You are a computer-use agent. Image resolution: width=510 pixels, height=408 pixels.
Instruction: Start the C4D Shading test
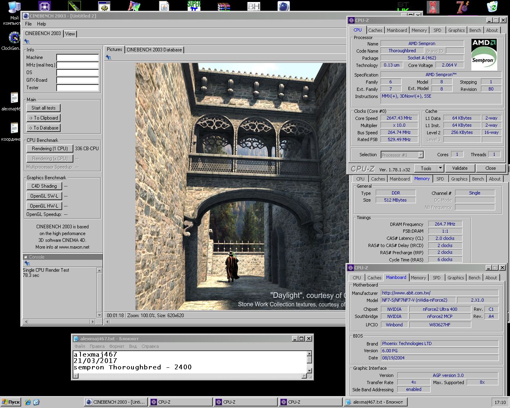[x=44, y=186]
